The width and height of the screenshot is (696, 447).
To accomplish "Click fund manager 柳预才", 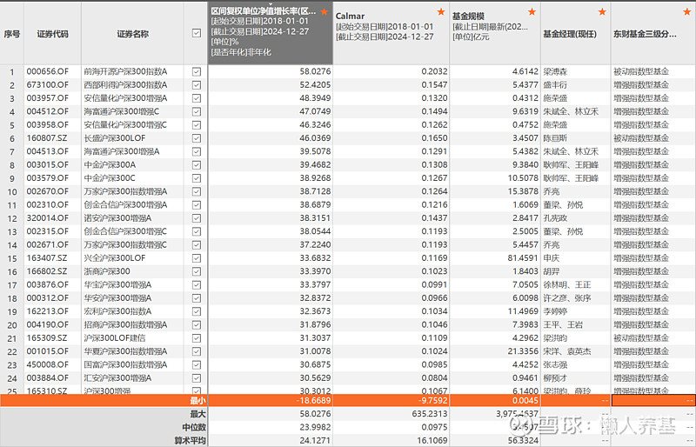I will (555, 378).
